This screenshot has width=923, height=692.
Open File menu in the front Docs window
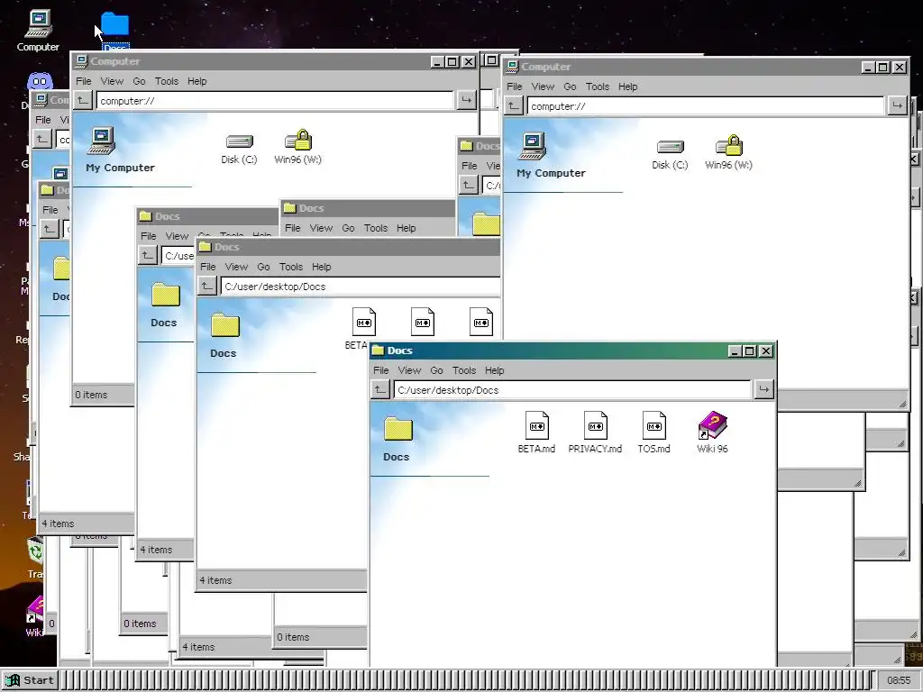point(381,370)
